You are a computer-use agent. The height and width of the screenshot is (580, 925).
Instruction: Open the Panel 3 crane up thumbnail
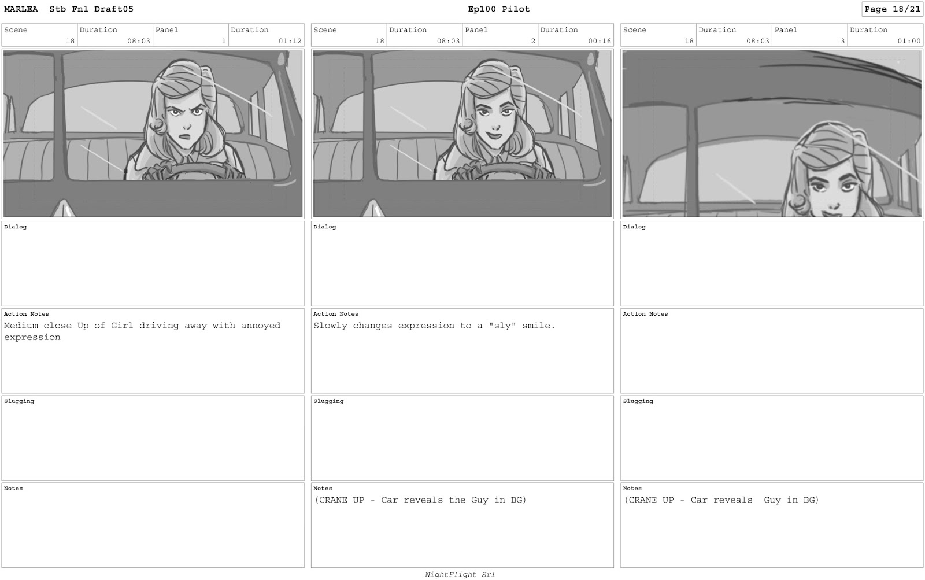coord(772,134)
